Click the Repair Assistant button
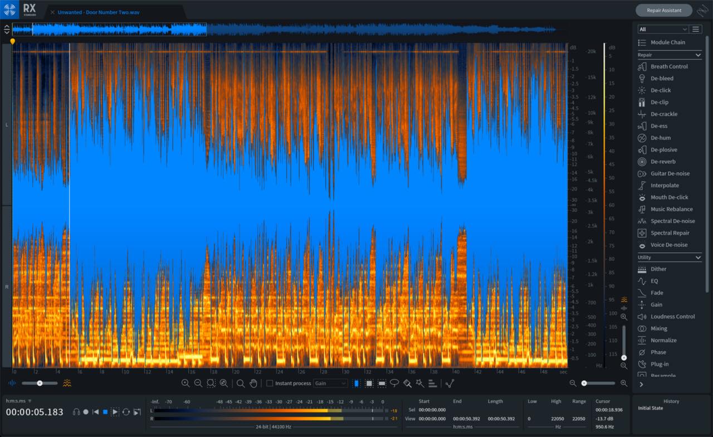The width and height of the screenshot is (713, 437). pyautogui.click(x=664, y=10)
